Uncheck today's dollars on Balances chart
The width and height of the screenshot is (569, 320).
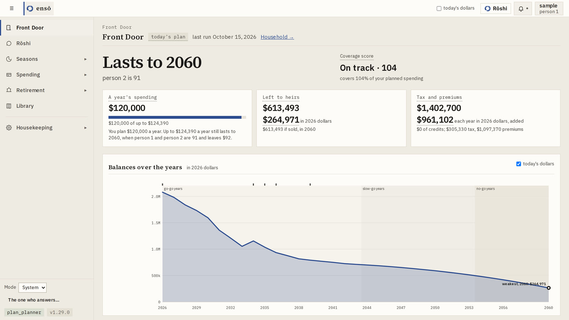(x=519, y=164)
